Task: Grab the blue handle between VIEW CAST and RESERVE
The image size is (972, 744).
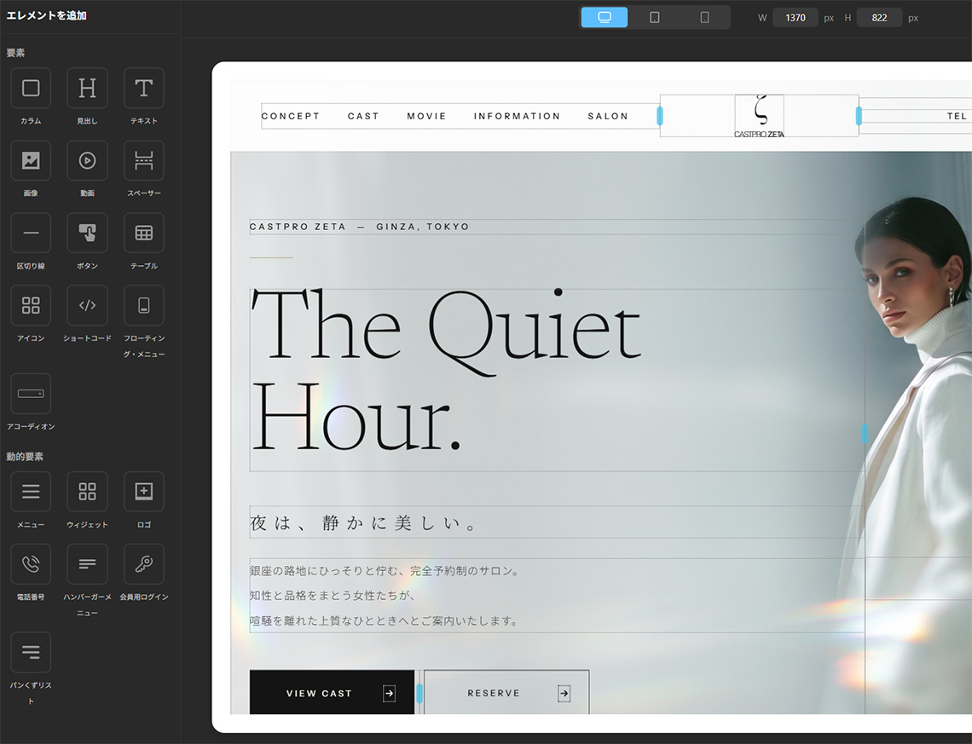Action: click(x=419, y=693)
